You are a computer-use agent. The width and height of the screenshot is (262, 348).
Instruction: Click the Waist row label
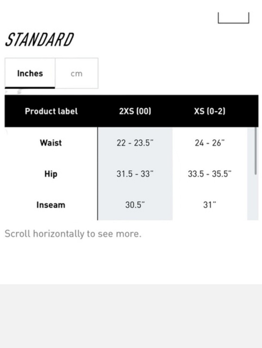click(x=51, y=143)
